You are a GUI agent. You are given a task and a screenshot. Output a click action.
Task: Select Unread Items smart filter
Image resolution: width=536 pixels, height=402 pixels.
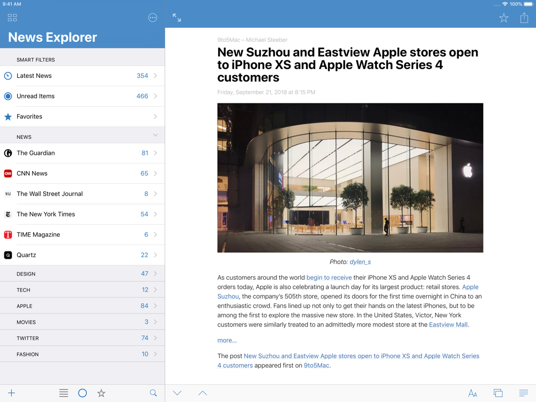83,96
